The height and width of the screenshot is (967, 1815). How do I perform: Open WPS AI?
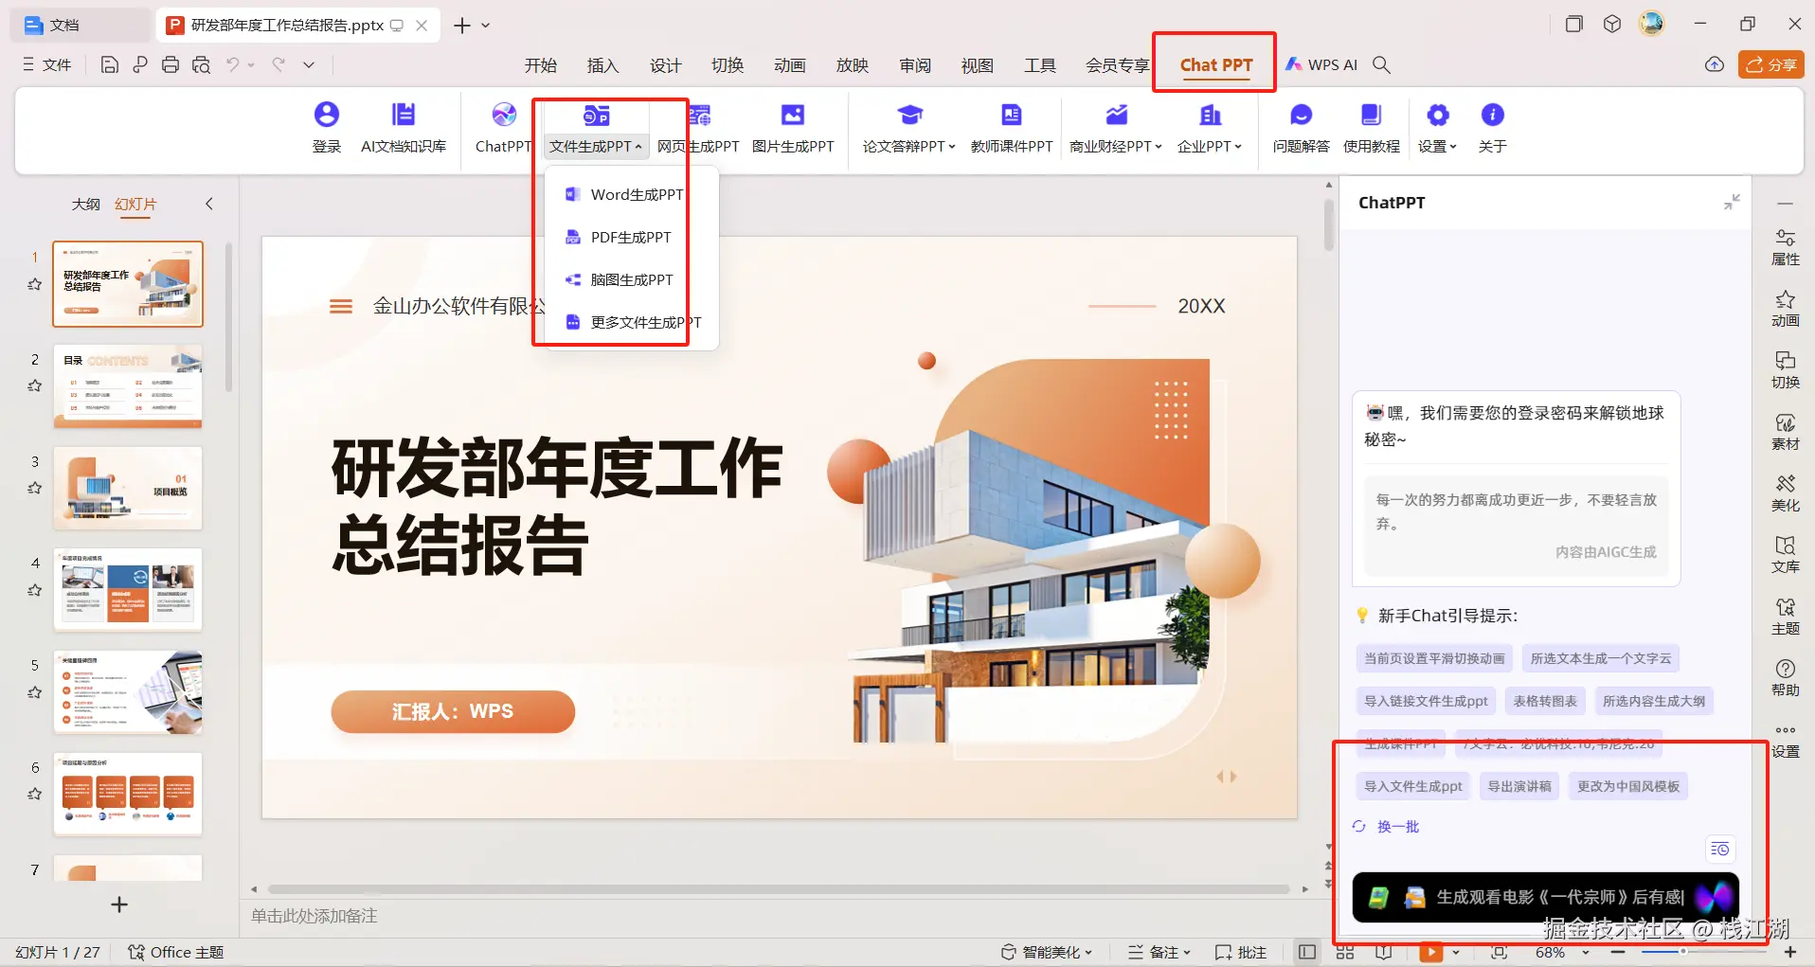pyautogui.click(x=1321, y=64)
